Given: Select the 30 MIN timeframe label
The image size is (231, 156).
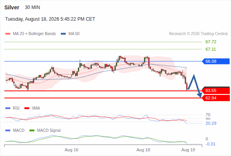Looking at the screenshot, I should [32, 7].
